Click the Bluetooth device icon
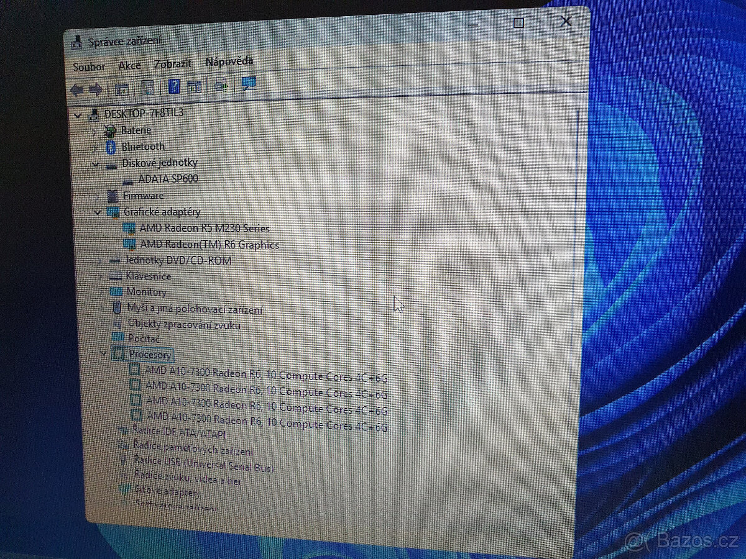The image size is (746, 559). [x=111, y=147]
